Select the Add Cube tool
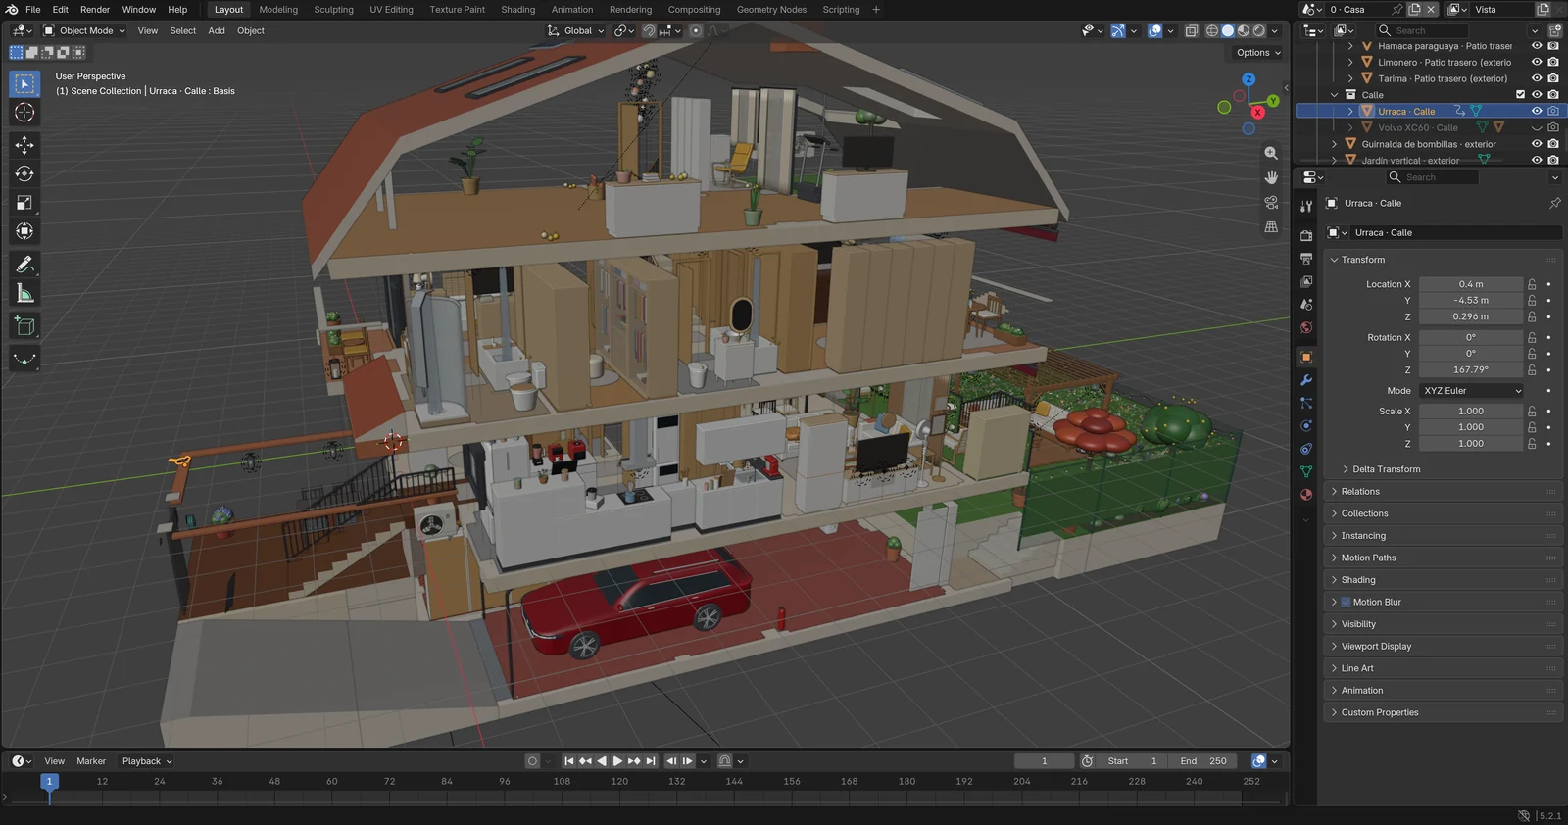The height and width of the screenshot is (825, 1568). click(x=24, y=326)
